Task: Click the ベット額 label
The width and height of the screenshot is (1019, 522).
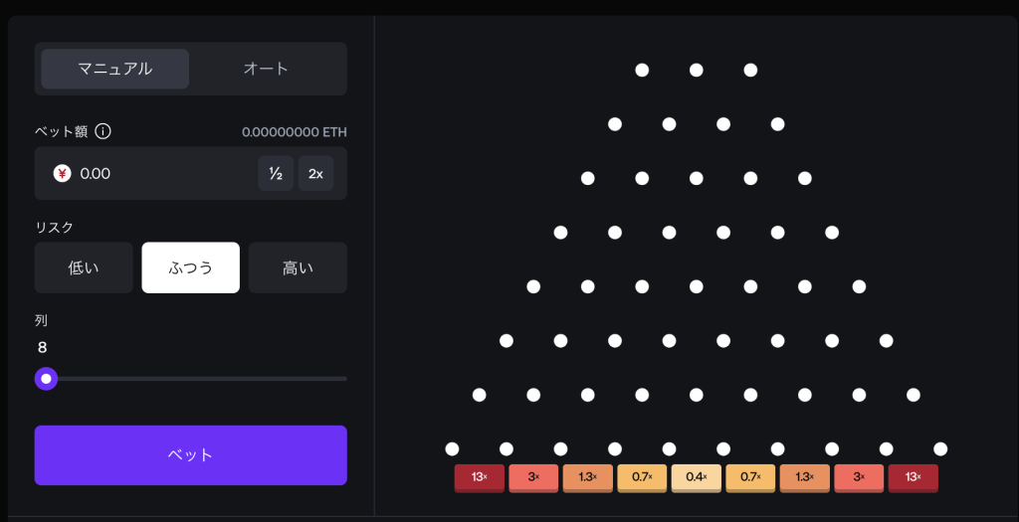Action: point(61,132)
